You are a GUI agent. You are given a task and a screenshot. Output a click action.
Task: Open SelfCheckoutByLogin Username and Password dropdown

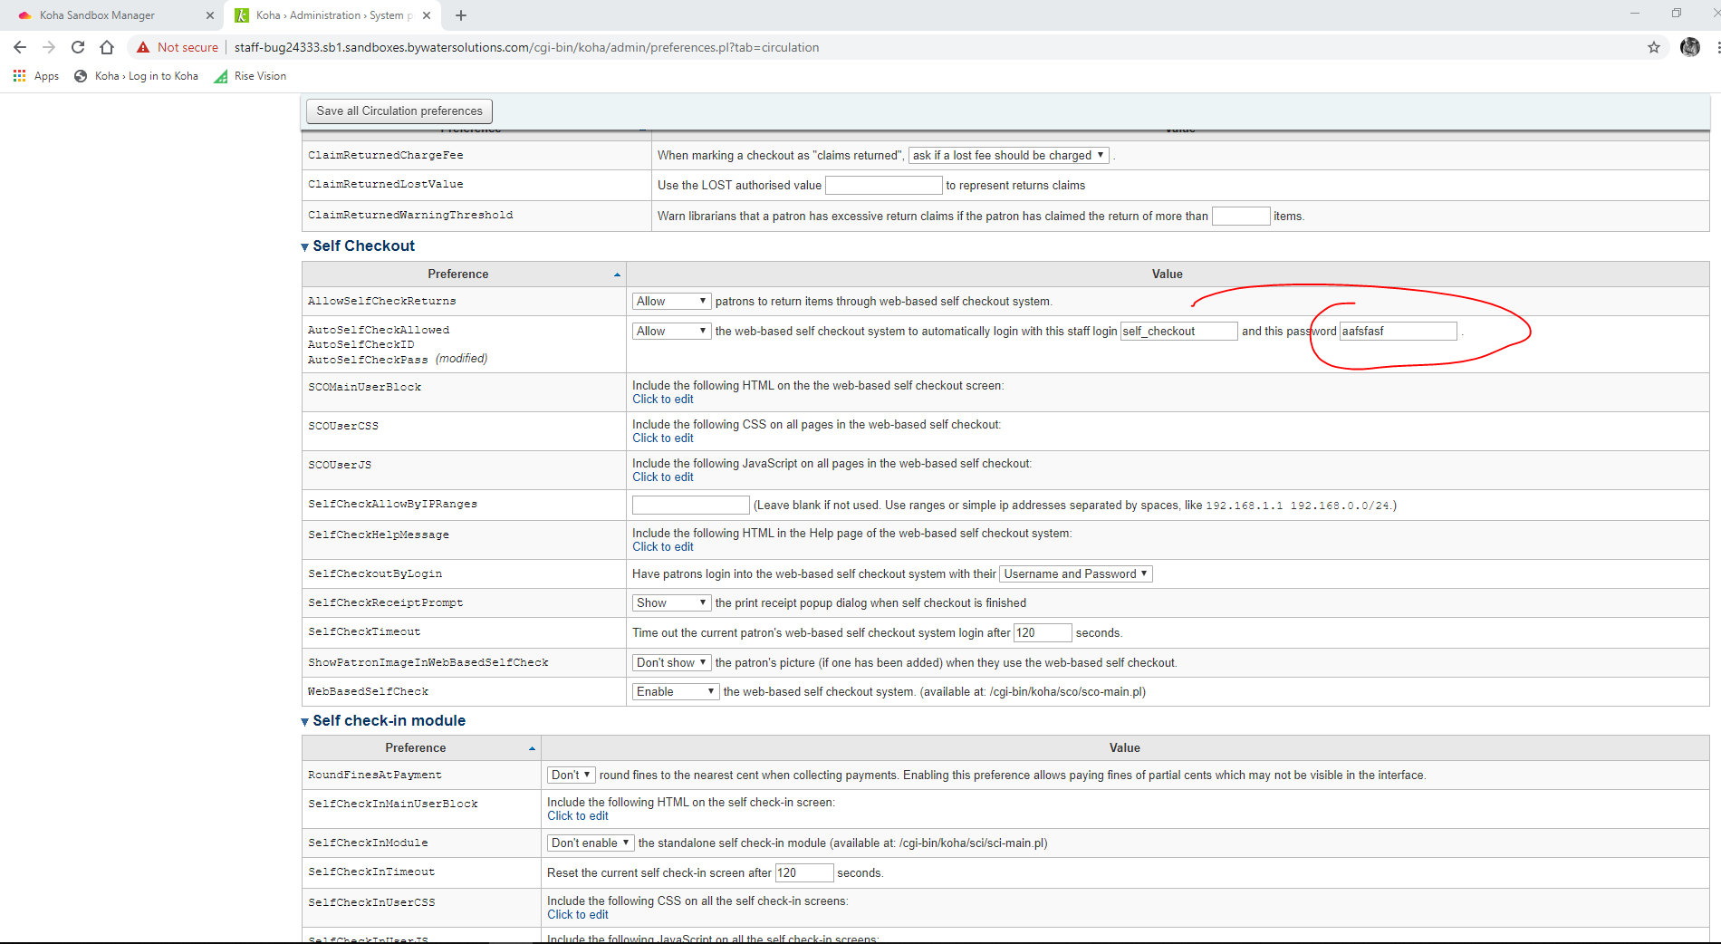pos(1075,574)
